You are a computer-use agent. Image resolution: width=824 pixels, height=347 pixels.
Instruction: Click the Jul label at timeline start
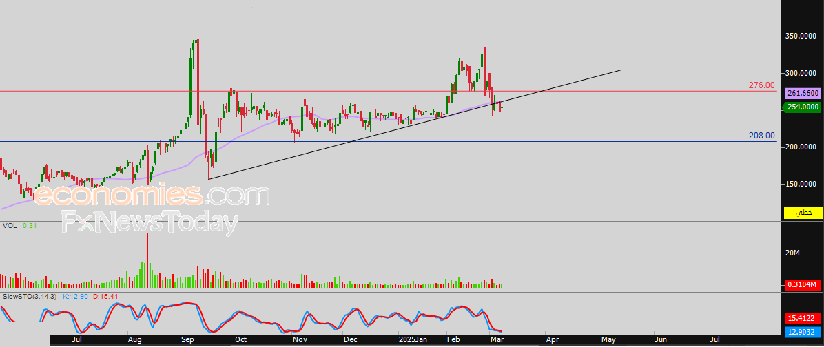[76, 341]
